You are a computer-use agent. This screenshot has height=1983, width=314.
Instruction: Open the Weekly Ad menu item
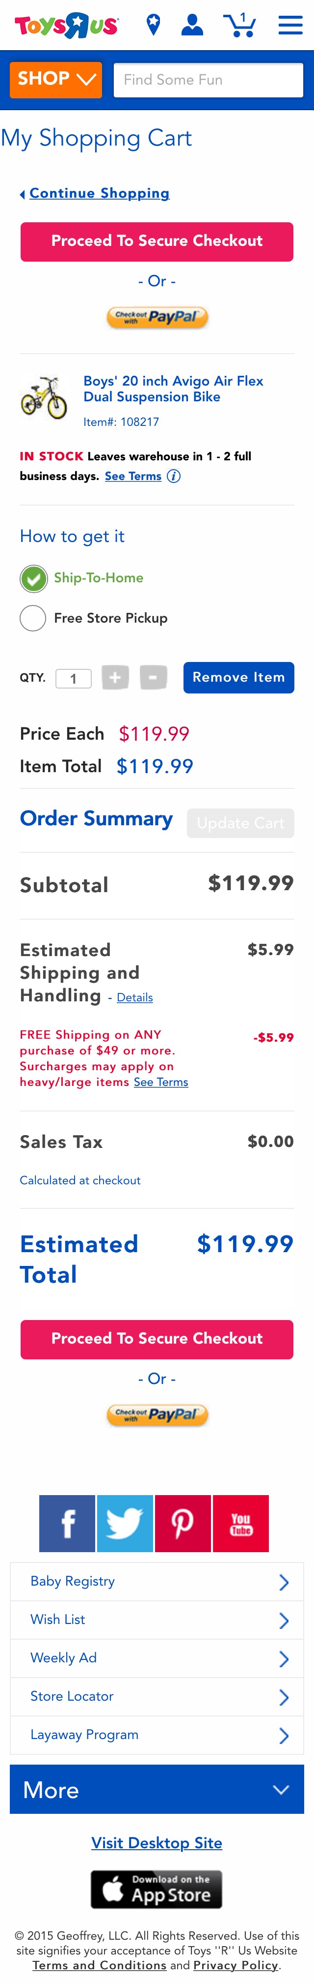pyautogui.click(x=157, y=1657)
